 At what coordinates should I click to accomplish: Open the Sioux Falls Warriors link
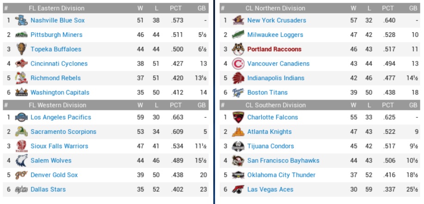pos(59,146)
